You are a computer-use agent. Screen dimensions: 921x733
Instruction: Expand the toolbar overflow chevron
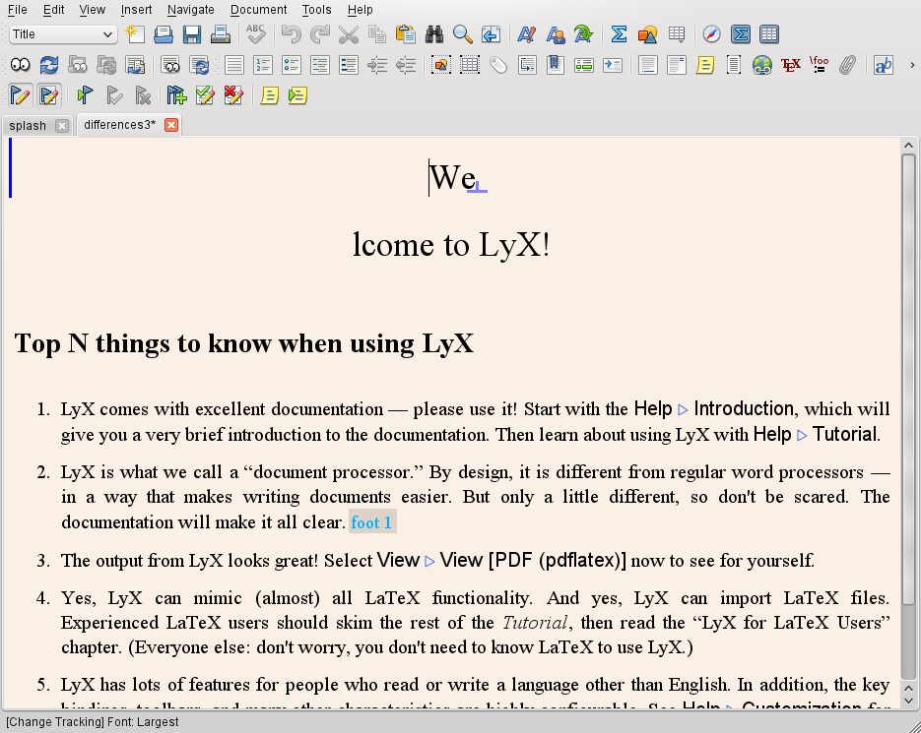click(912, 65)
